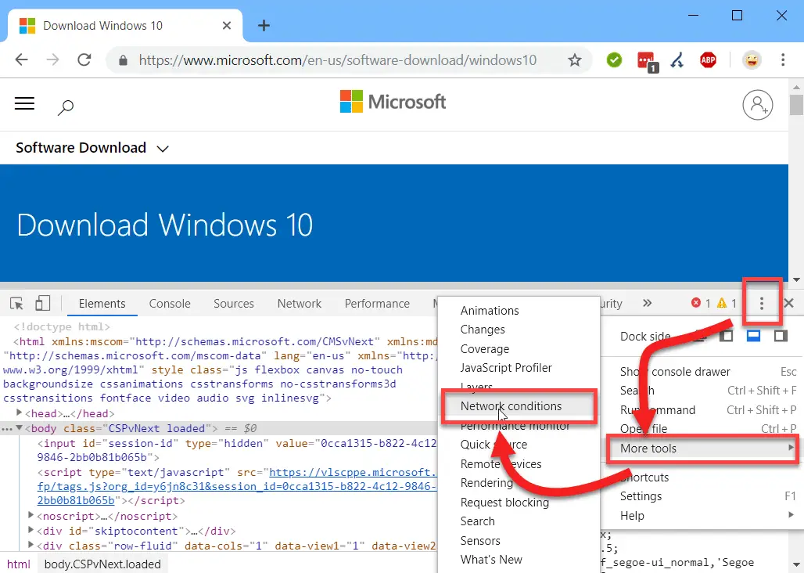Dock DevTools to the left
804x573 pixels.
pos(726,336)
